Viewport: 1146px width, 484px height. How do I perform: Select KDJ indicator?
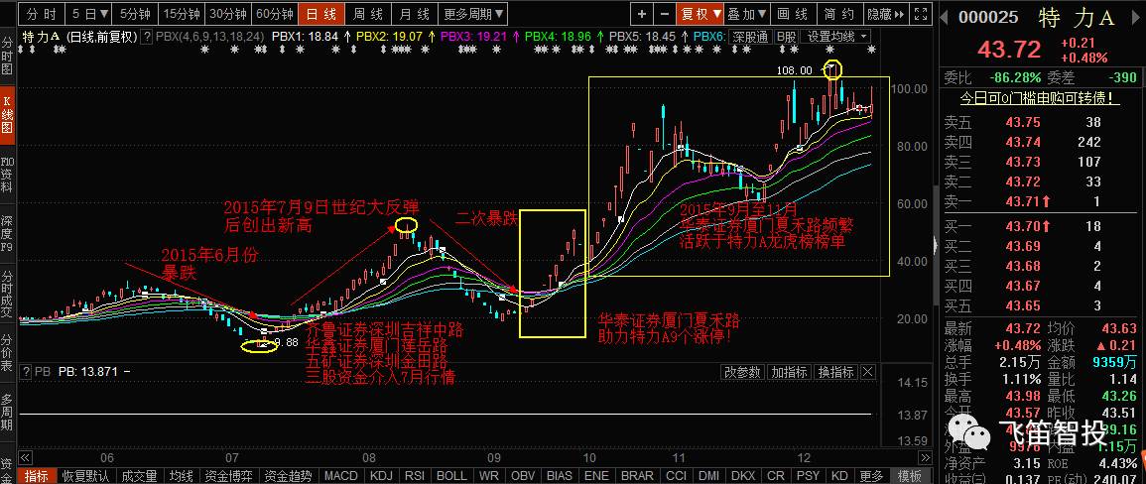click(x=382, y=476)
